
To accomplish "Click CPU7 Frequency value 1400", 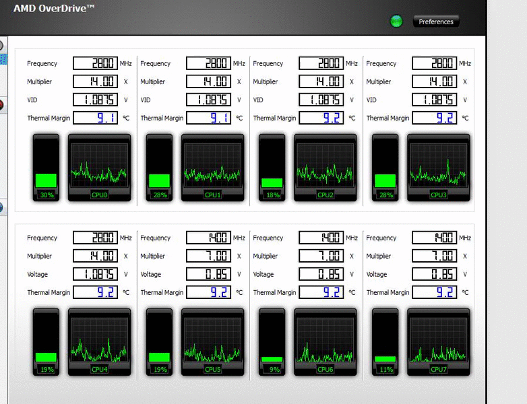I will pyautogui.click(x=435, y=238).
